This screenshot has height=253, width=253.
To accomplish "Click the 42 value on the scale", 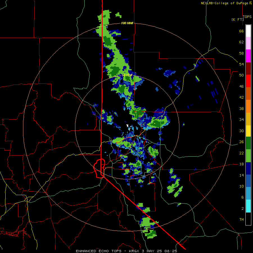I will point(241,98).
